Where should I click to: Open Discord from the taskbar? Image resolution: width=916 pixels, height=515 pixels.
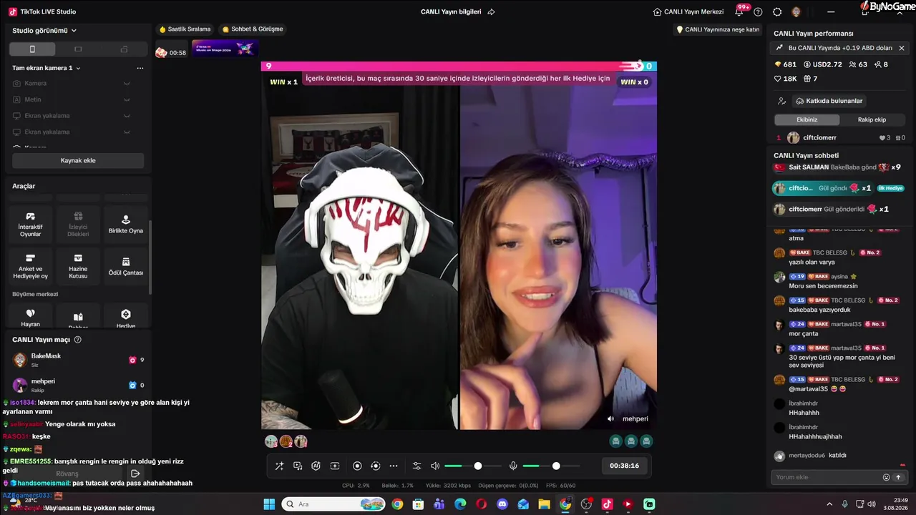pyautogui.click(x=502, y=504)
